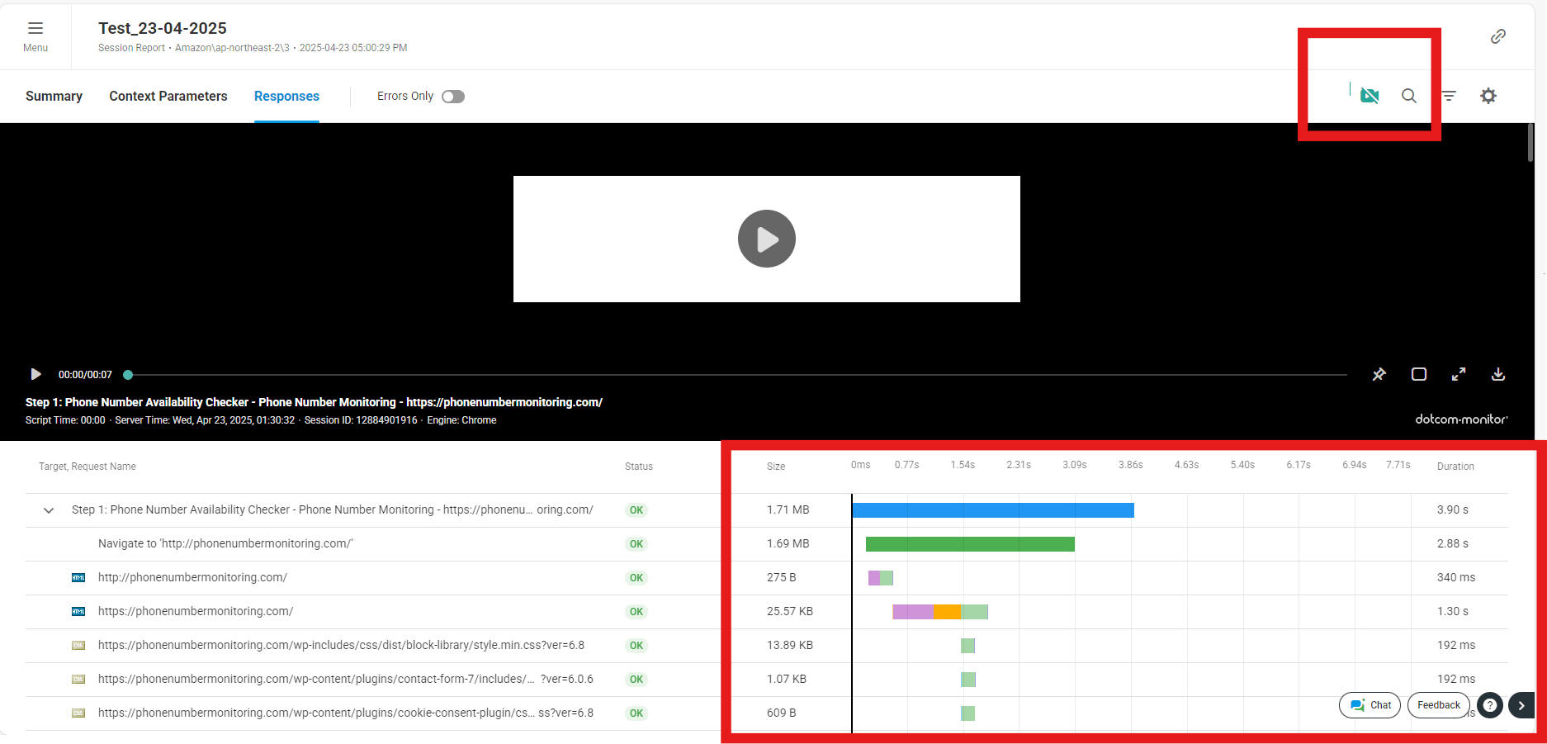Image resolution: width=1547 pixels, height=744 pixels.
Task: Click the Status column header
Action: 639,467
